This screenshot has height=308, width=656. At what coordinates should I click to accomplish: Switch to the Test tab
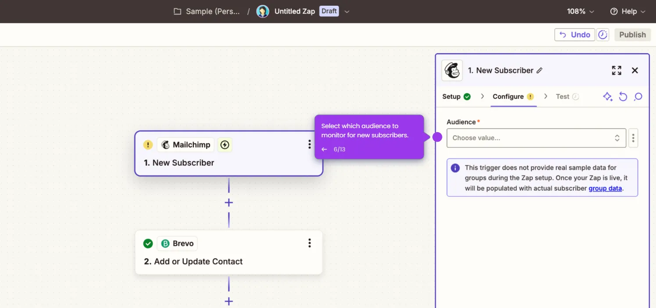pos(567,97)
